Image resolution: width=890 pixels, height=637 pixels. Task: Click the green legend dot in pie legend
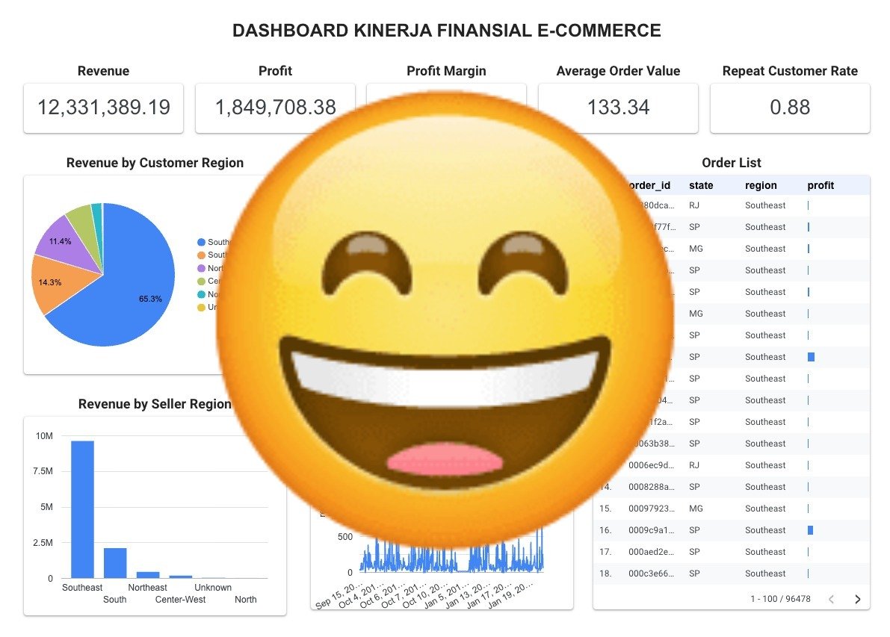click(201, 282)
